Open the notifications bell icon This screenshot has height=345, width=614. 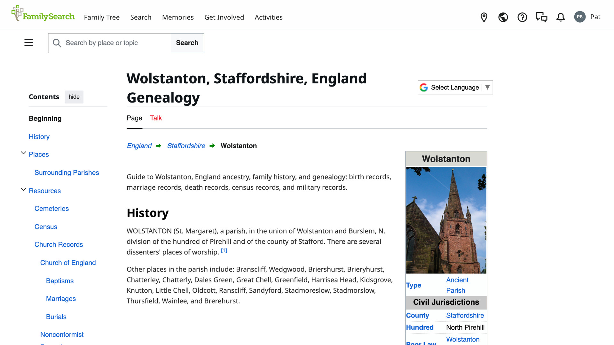(x=561, y=17)
